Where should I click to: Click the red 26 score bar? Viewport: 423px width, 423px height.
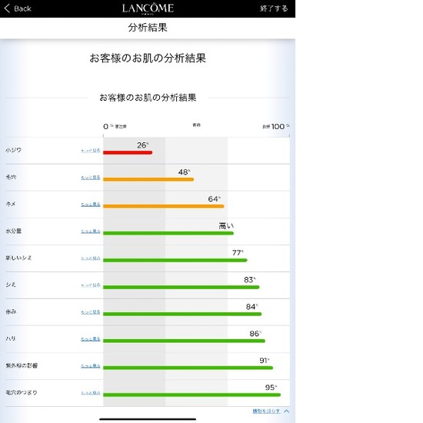pyautogui.click(x=128, y=153)
